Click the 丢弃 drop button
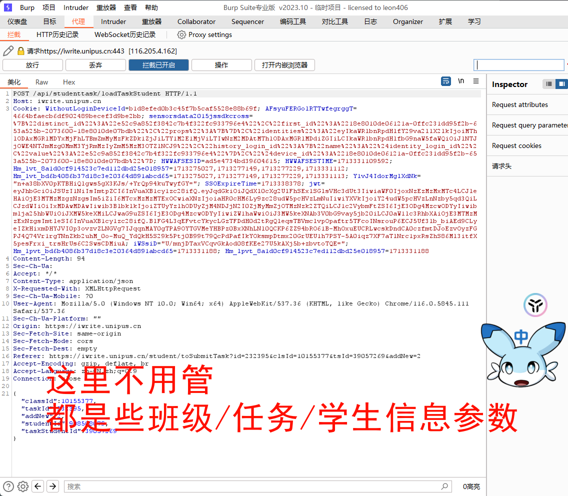Viewport: 568px width, 496px height. tap(95, 65)
